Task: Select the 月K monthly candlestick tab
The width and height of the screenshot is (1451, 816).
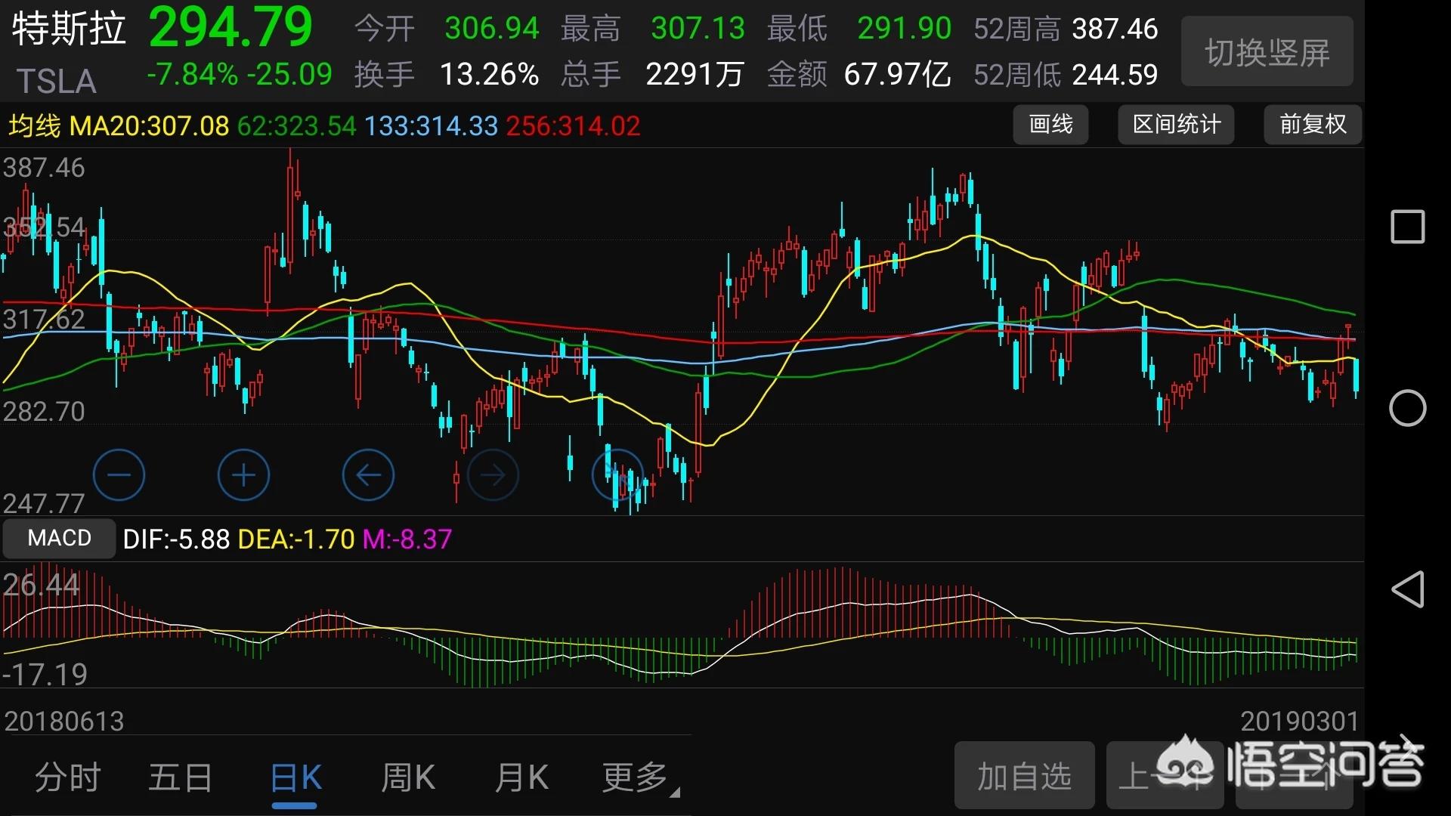Action: [x=521, y=777]
